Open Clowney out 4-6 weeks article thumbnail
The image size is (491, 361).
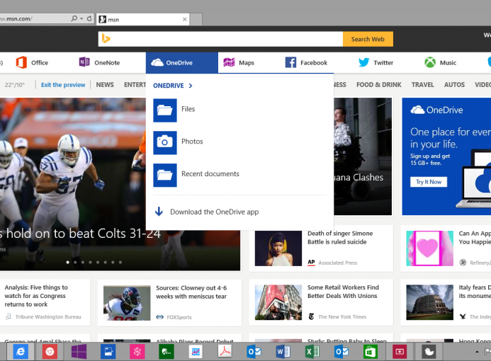click(x=127, y=302)
